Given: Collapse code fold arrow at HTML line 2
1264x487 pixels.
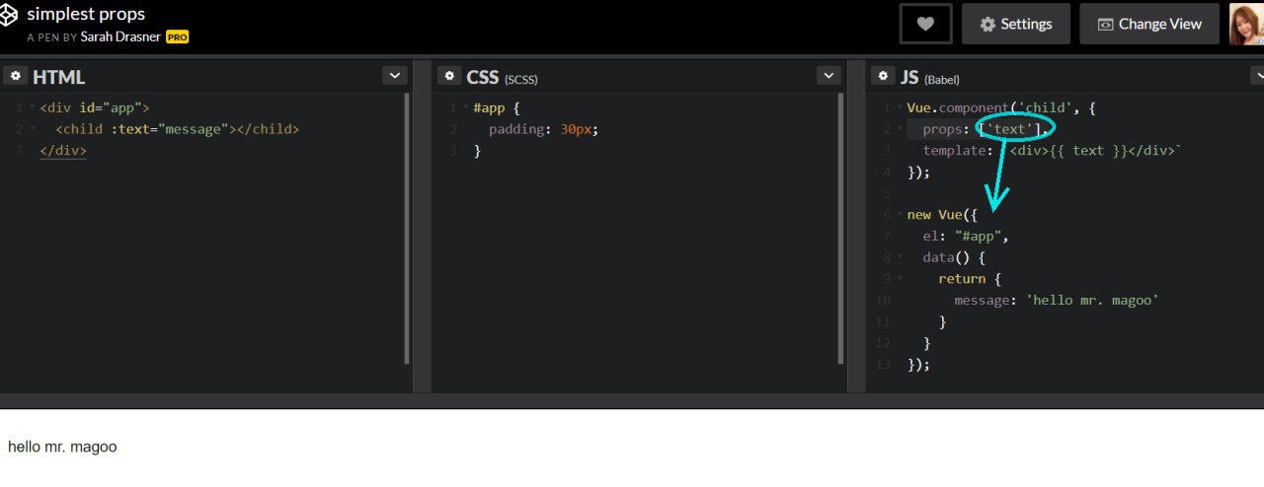Looking at the screenshot, I should pyautogui.click(x=32, y=129).
